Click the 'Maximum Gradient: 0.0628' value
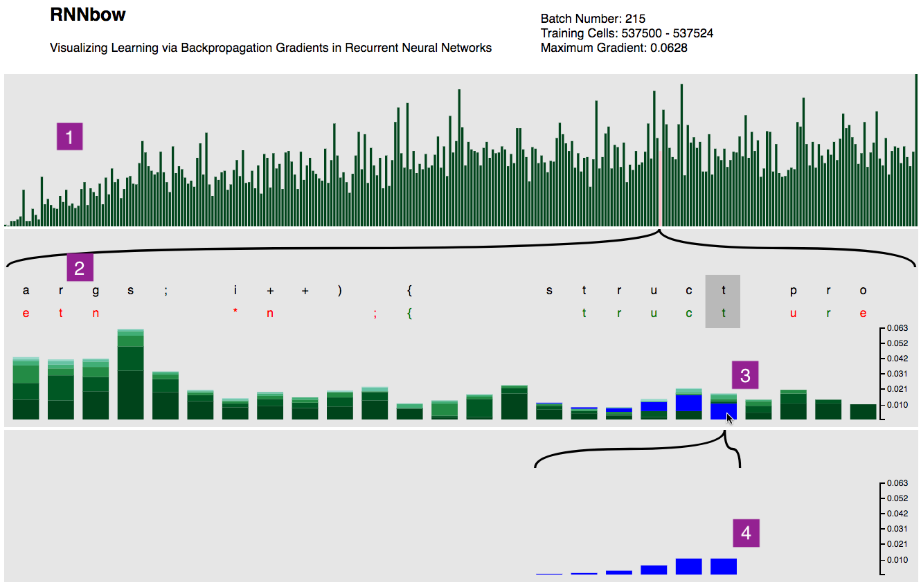The height and width of the screenshot is (587, 921). 614,48
